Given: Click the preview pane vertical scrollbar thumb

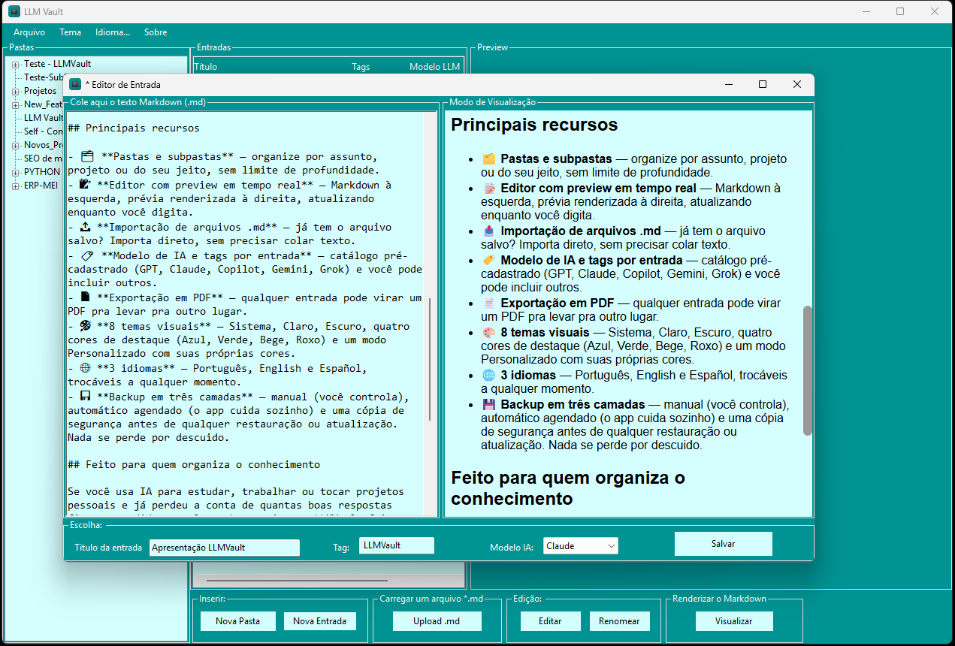Looking at the screenshot, I should pyautogui.click(x=808, y=370).
